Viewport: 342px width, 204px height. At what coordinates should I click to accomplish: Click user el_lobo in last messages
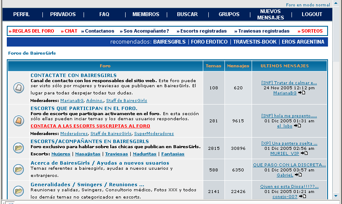pos(284,126)
